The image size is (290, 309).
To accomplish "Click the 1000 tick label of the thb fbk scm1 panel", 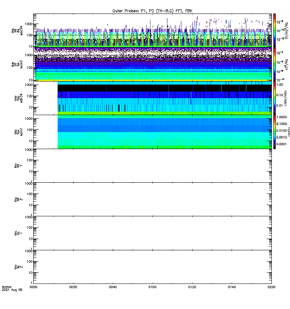I will click(29, 119).
